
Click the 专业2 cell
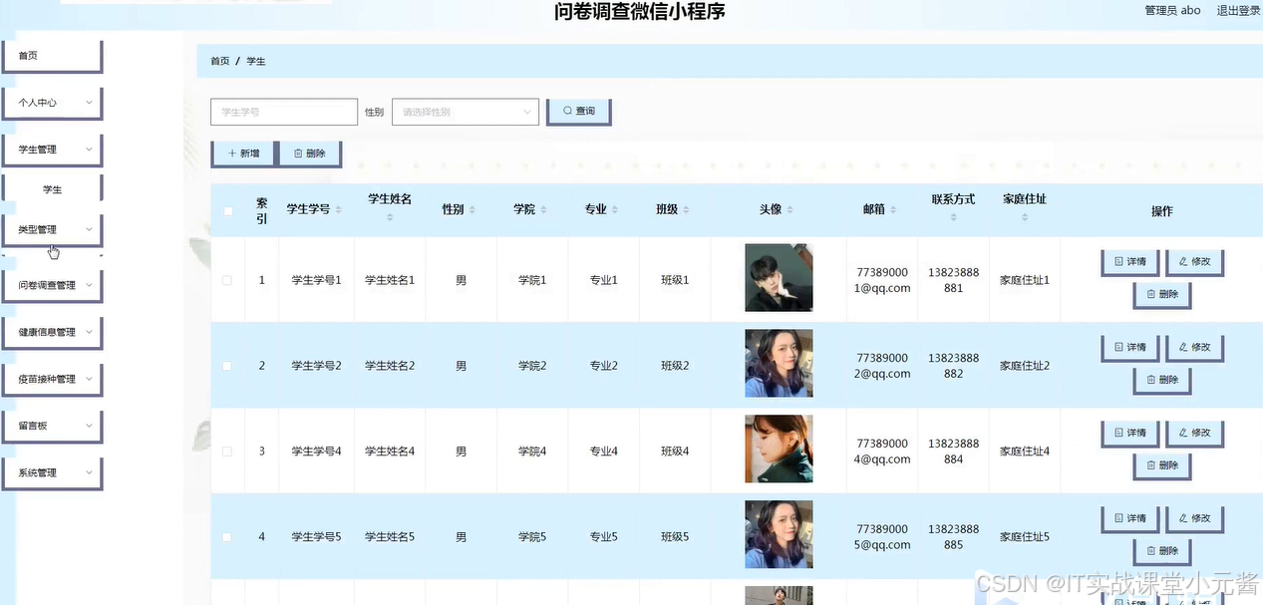[604, 366]
